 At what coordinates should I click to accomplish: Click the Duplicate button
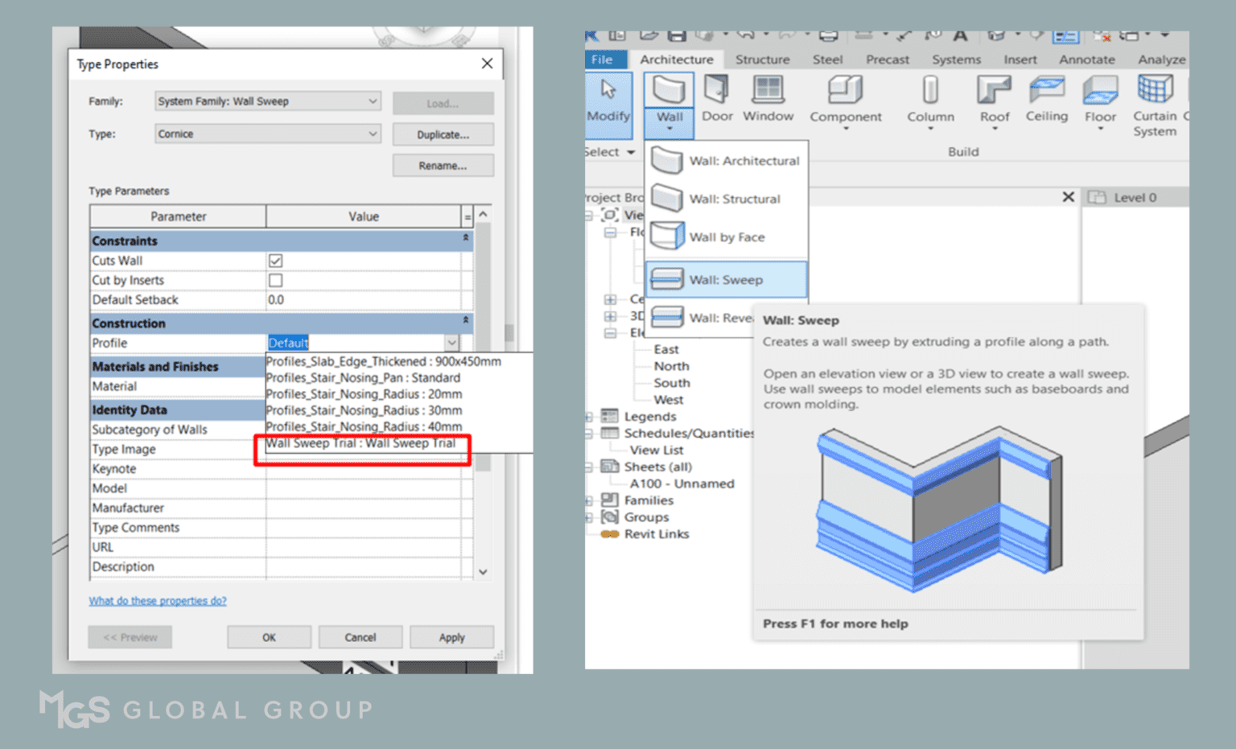tap(443, 134)
